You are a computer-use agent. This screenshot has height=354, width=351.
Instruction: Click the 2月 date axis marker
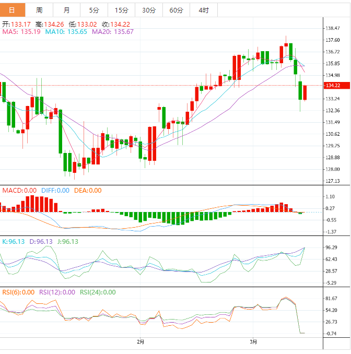click(141, 342)
